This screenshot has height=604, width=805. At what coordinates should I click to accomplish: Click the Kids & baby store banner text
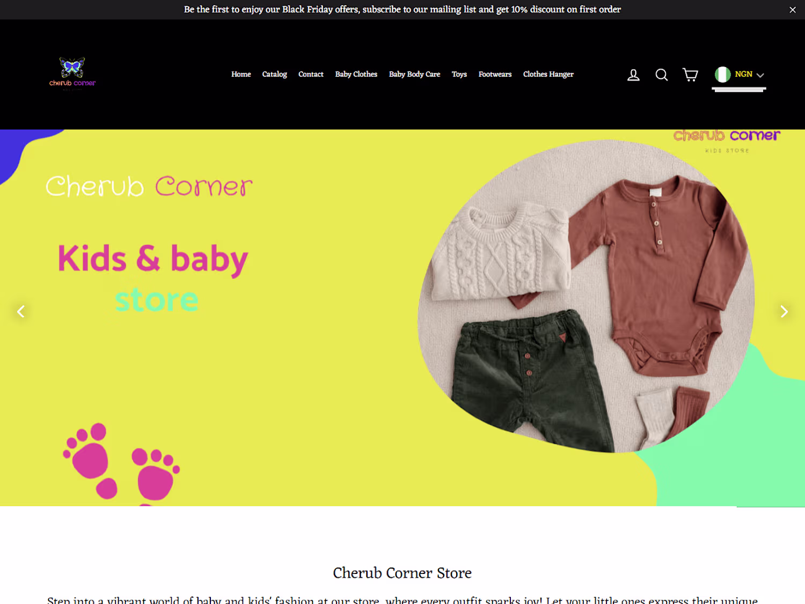click(153, 278)
